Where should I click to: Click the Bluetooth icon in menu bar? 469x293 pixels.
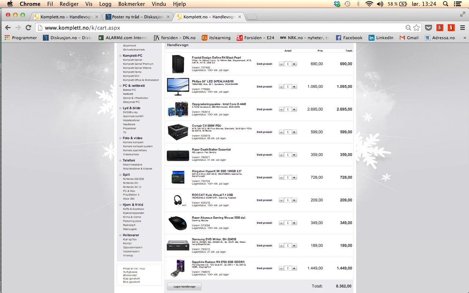click(x=358, y=4)
